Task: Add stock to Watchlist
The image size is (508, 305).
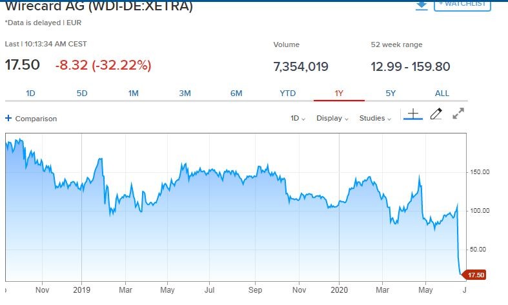Action: coord(462,5)
